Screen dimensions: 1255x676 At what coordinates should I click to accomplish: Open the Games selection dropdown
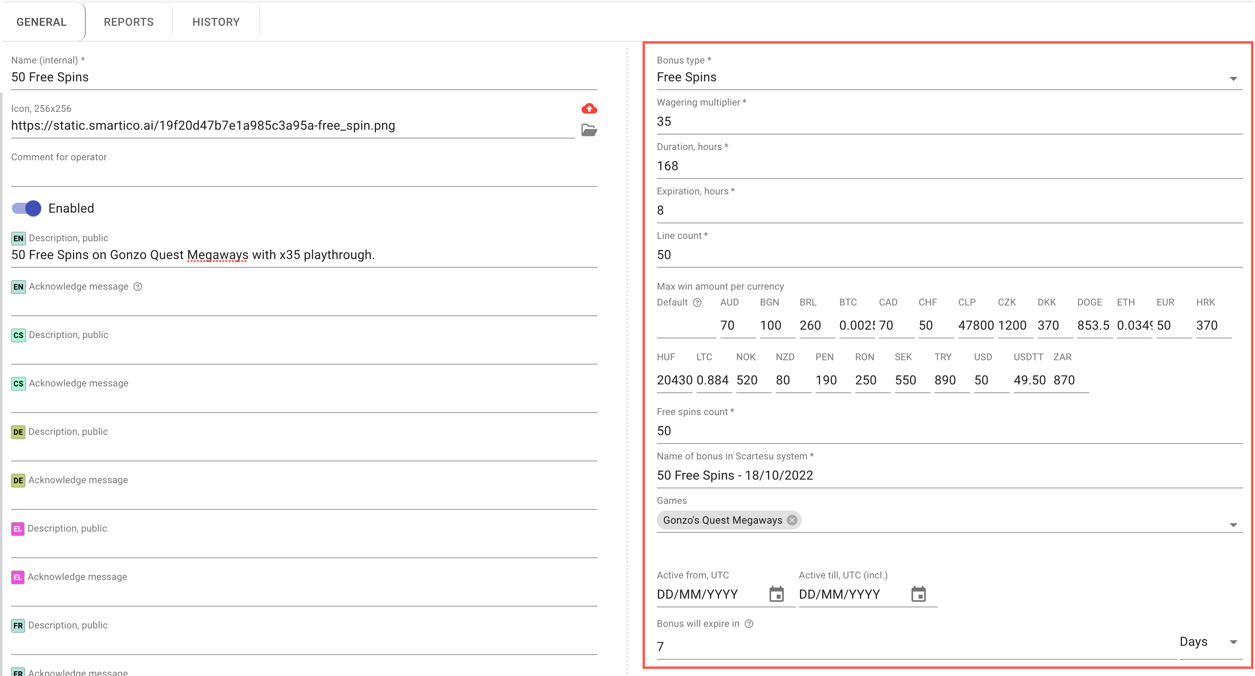(x=1233, y=525)
